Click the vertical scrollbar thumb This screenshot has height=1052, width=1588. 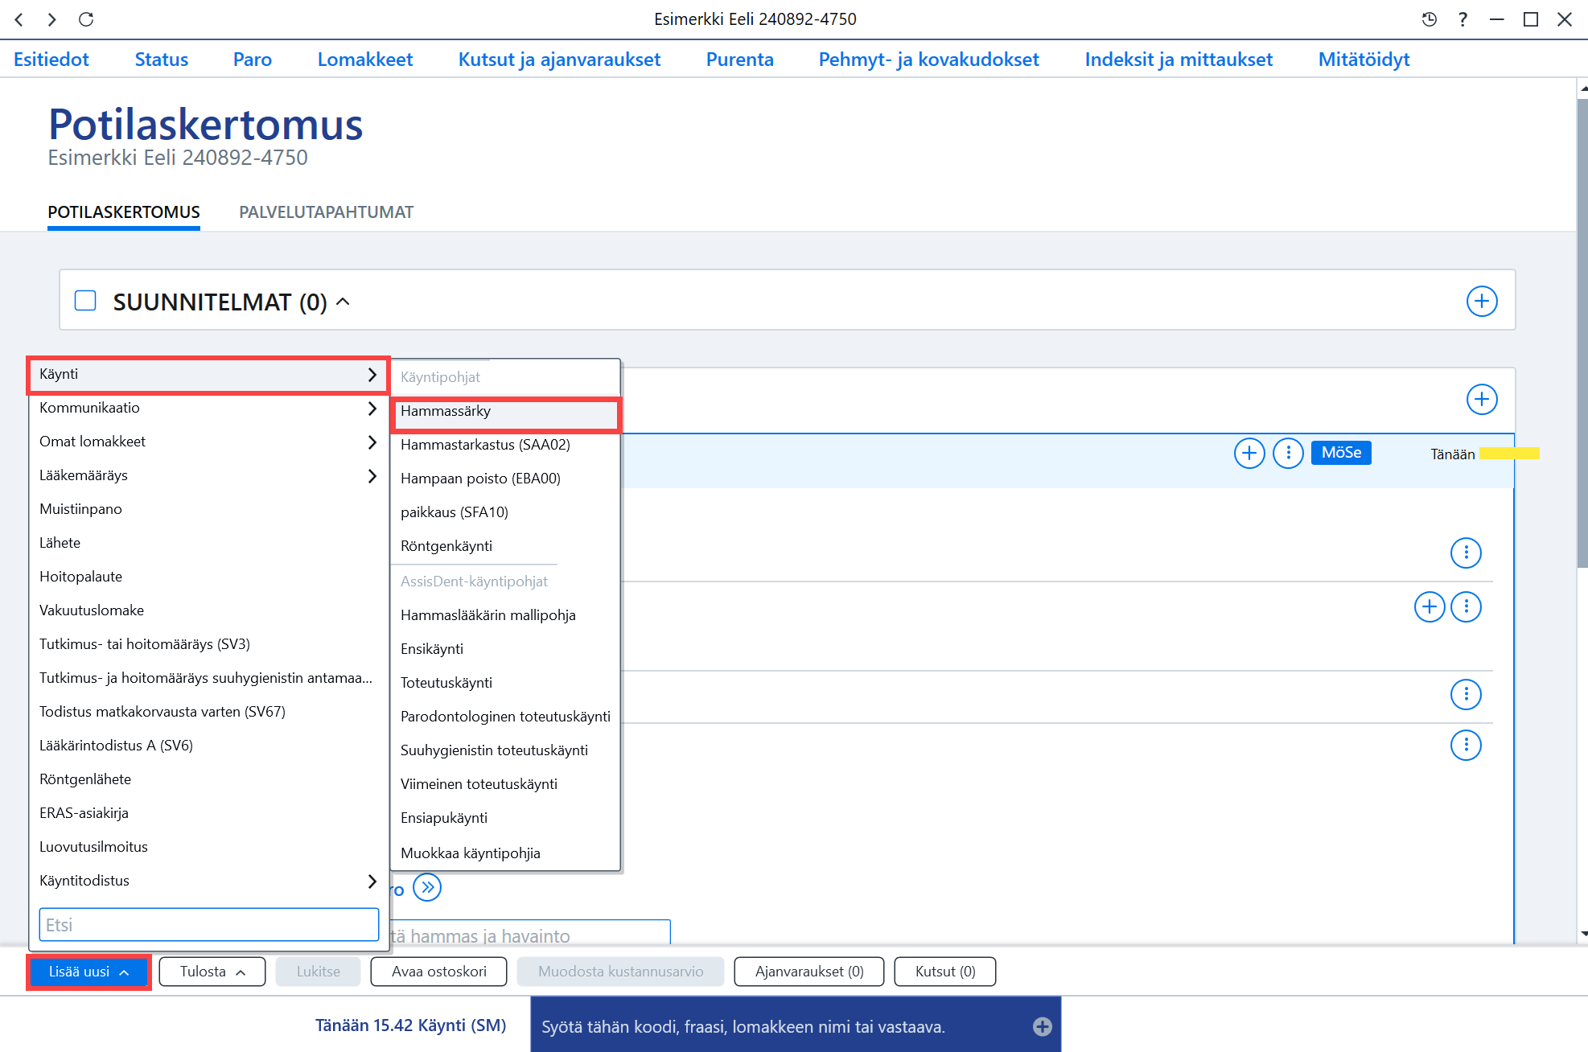pyautogui.click(x=1582, y=334)
